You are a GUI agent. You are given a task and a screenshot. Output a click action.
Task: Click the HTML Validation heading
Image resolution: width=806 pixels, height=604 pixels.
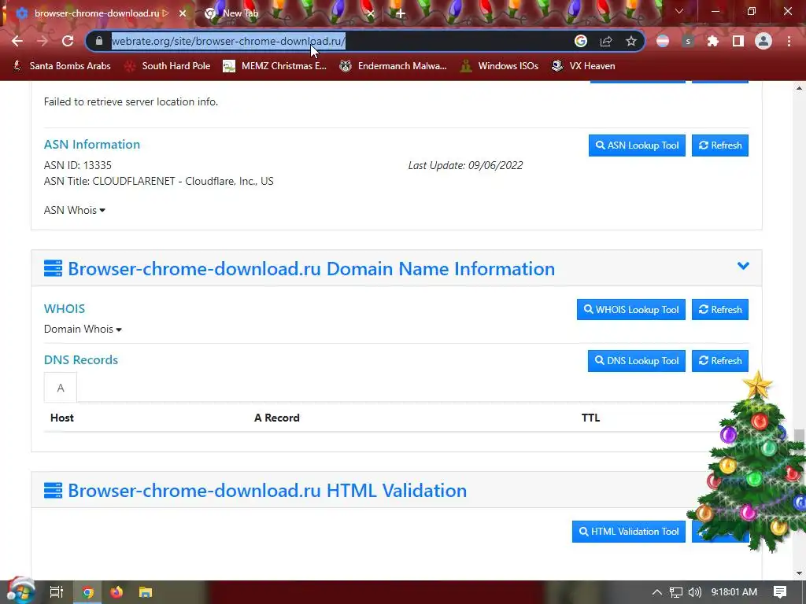pyautogui.click(x=268, y=491)
